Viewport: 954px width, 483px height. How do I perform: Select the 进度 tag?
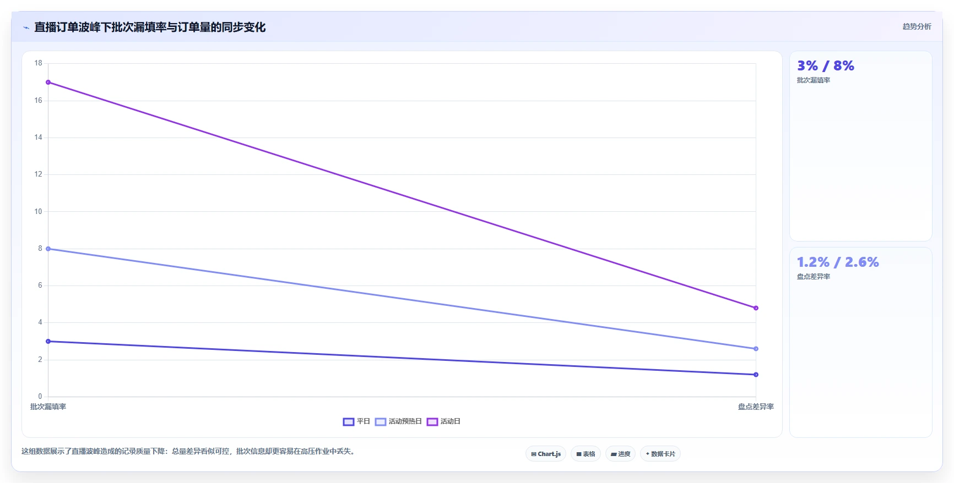[620, 454]
